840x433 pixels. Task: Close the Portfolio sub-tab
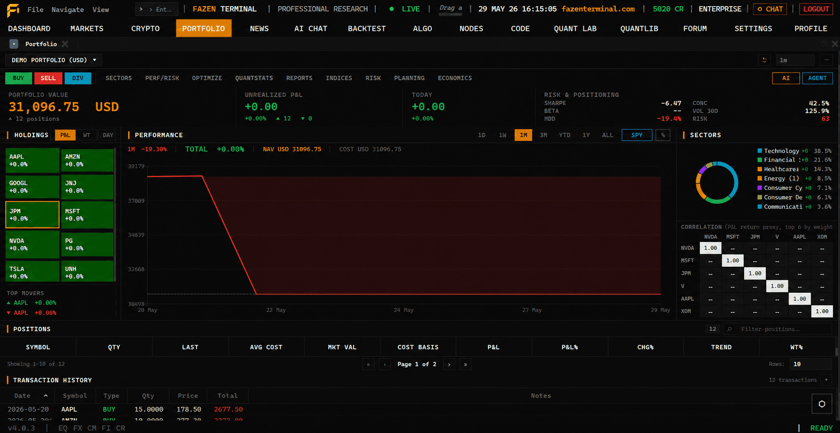(x=65, y=44)
